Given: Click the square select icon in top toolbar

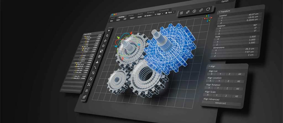Looking at the screenshot, I should 181,12.
